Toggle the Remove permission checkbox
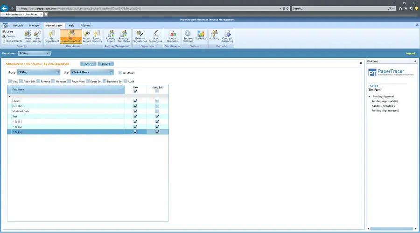 click(x=38, y=82)
